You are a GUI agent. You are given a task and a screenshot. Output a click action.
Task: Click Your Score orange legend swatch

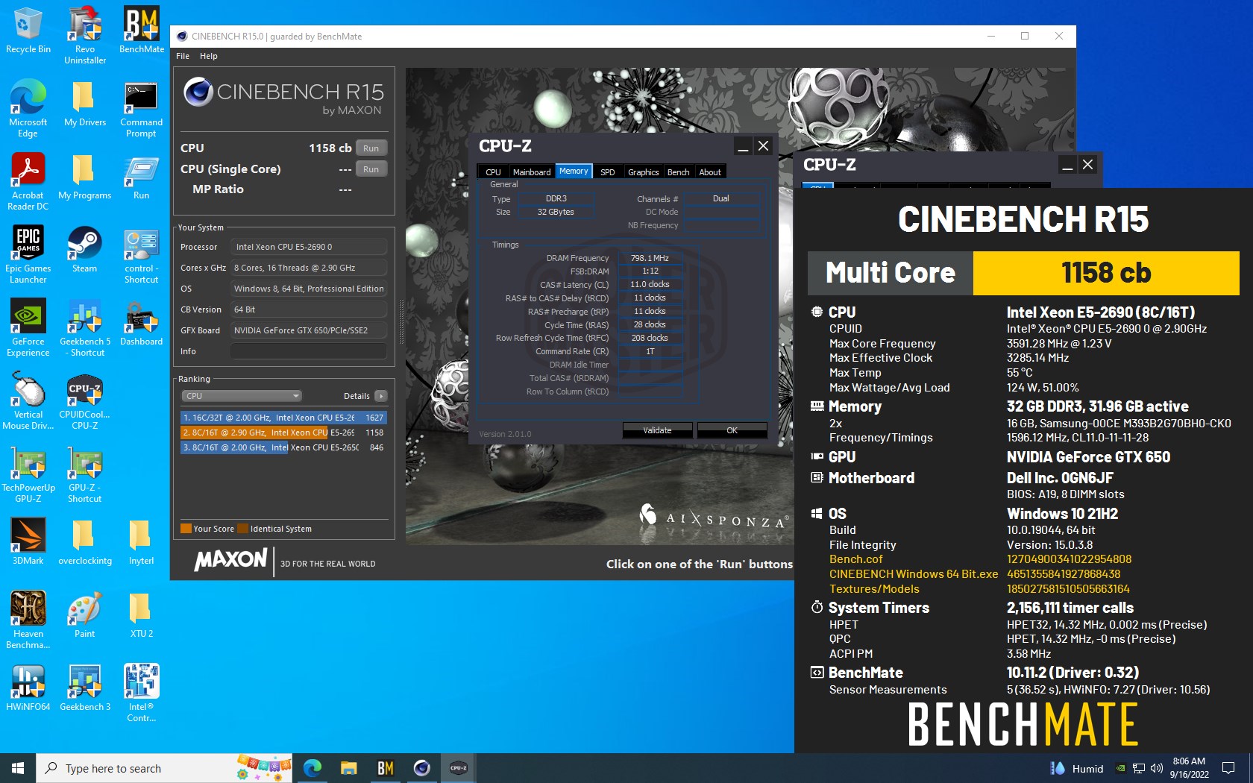click(x=186, y=529)
